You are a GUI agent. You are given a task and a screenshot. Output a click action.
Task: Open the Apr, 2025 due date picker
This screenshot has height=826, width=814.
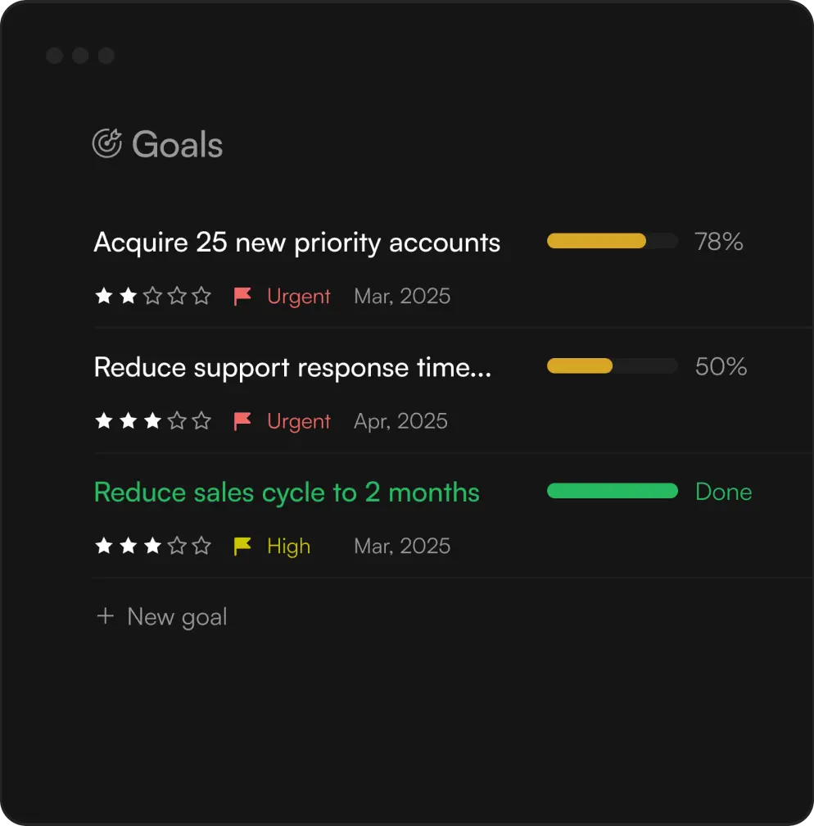pyautogui.click(x=400, y=421)
